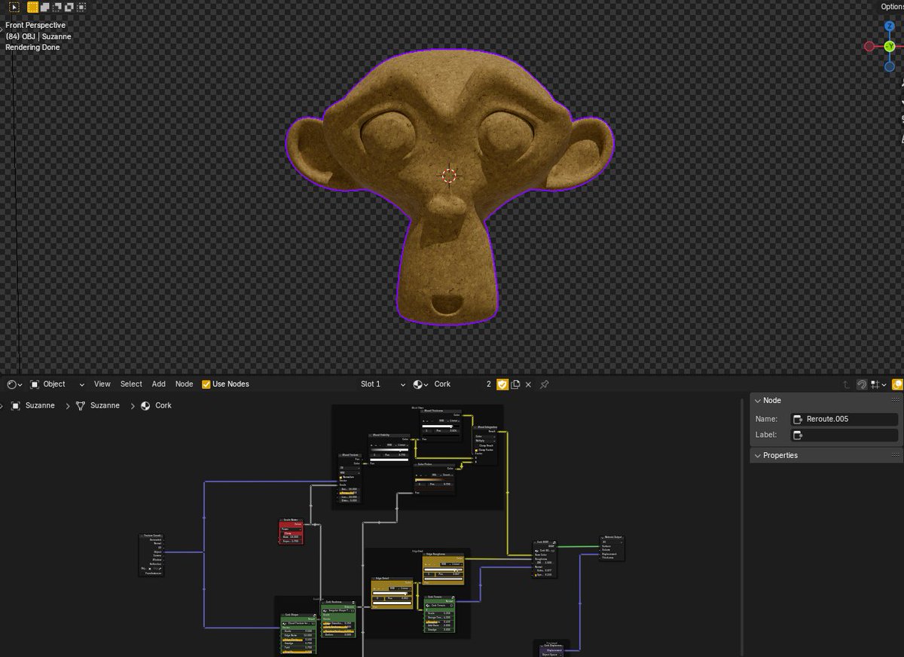Image resolution: width=904 pixels, height=657 pixels.
Task: Click Cork in the breadcrumb path
Action: [157, 405]
